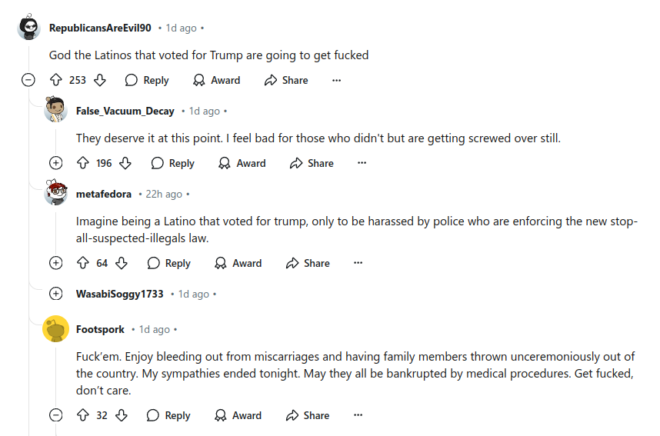
Task: Collapse Footspork's comment thread
Action: (x=56, y=415)
